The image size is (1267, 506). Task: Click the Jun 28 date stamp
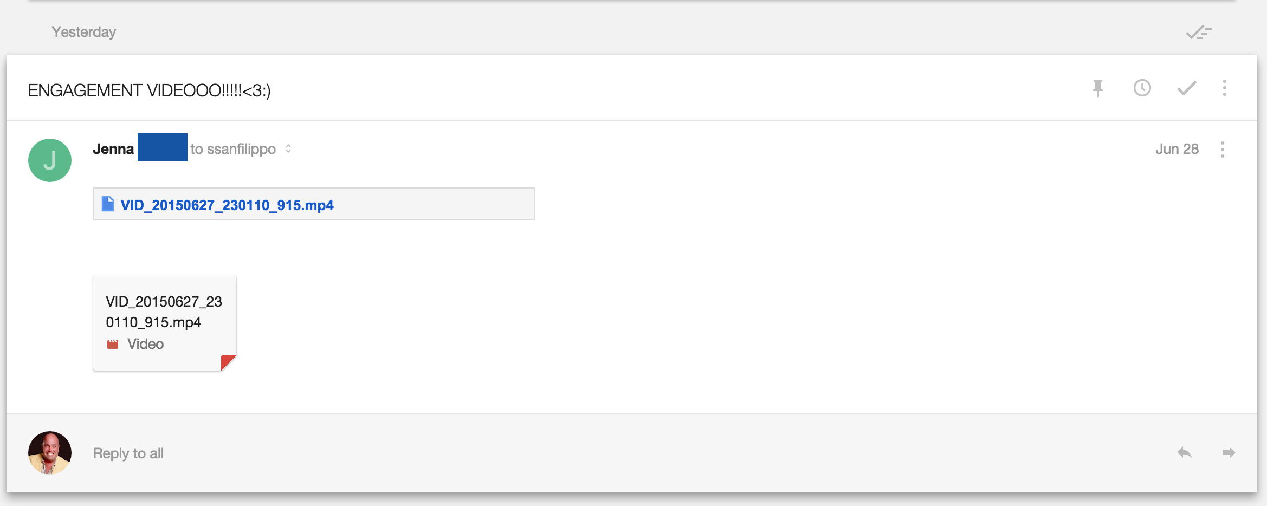[1176, 149]
